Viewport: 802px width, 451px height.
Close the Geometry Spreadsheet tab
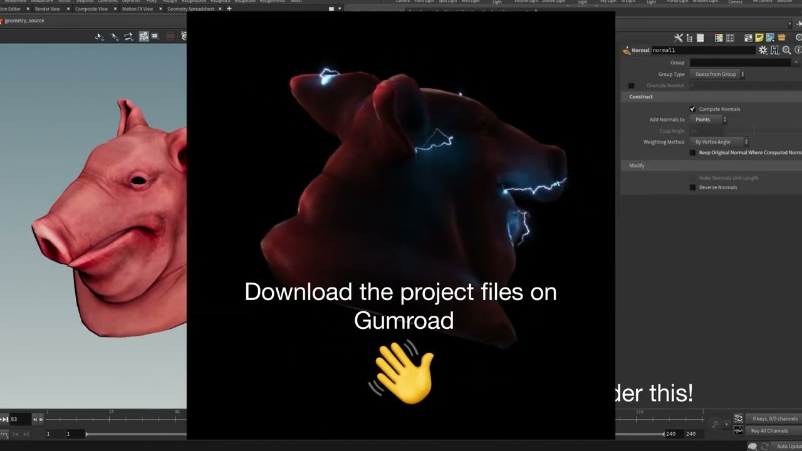tap(220, 9)
